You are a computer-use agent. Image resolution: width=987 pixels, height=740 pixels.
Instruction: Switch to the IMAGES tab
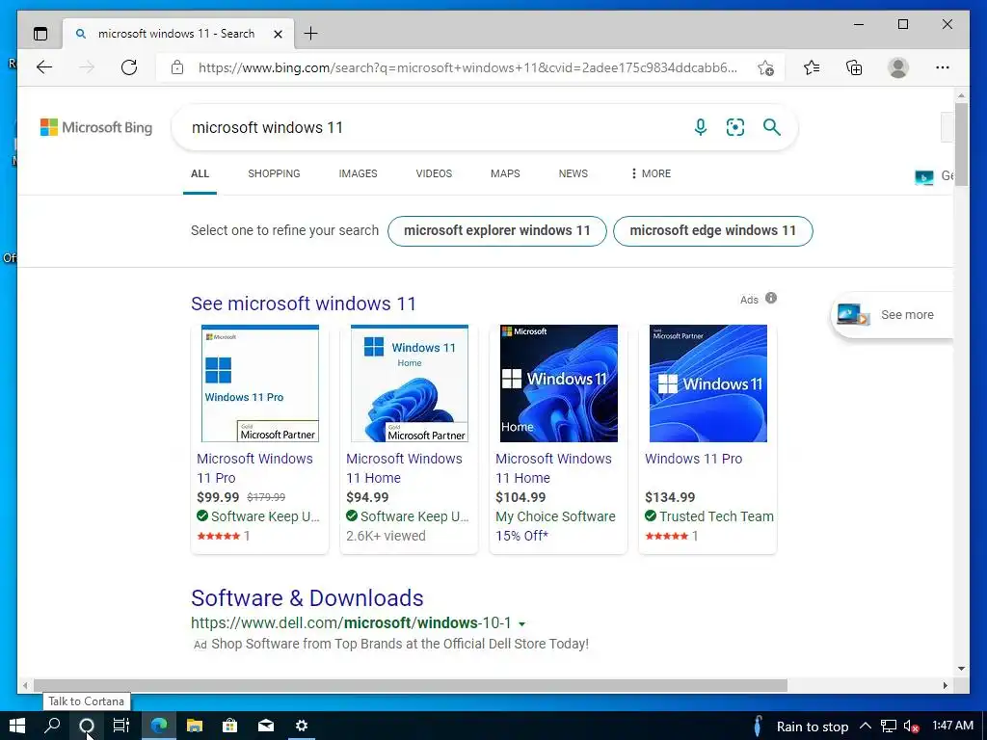point(358,173)
